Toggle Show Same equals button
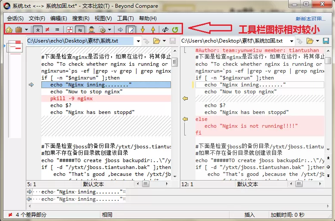Image resolution: width=335 pixels, height=221 pixels. click(x=57, y=30)
